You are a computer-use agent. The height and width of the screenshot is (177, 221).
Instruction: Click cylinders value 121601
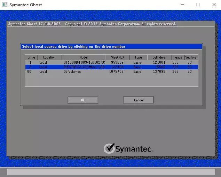pos(159,62)
